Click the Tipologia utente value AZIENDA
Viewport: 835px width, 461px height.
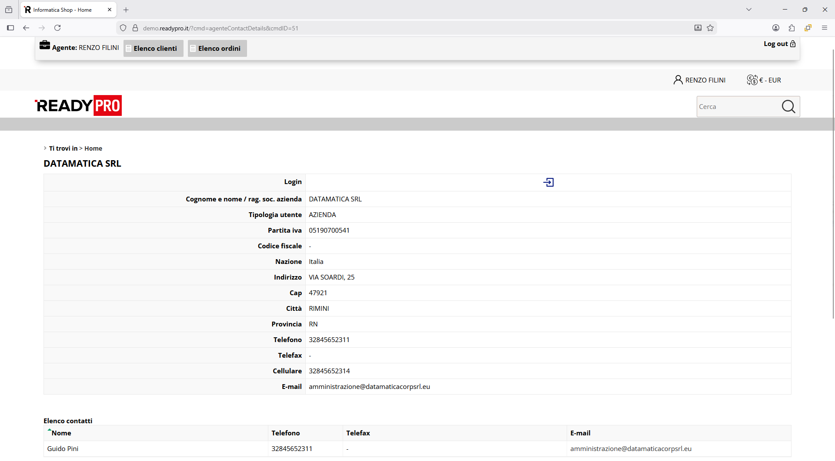(x=322, y=215)
